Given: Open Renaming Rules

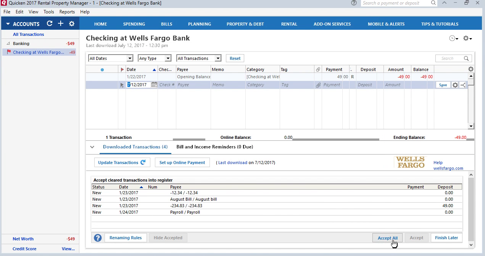Looking at the screenshot, I should (x=126, y=238).
